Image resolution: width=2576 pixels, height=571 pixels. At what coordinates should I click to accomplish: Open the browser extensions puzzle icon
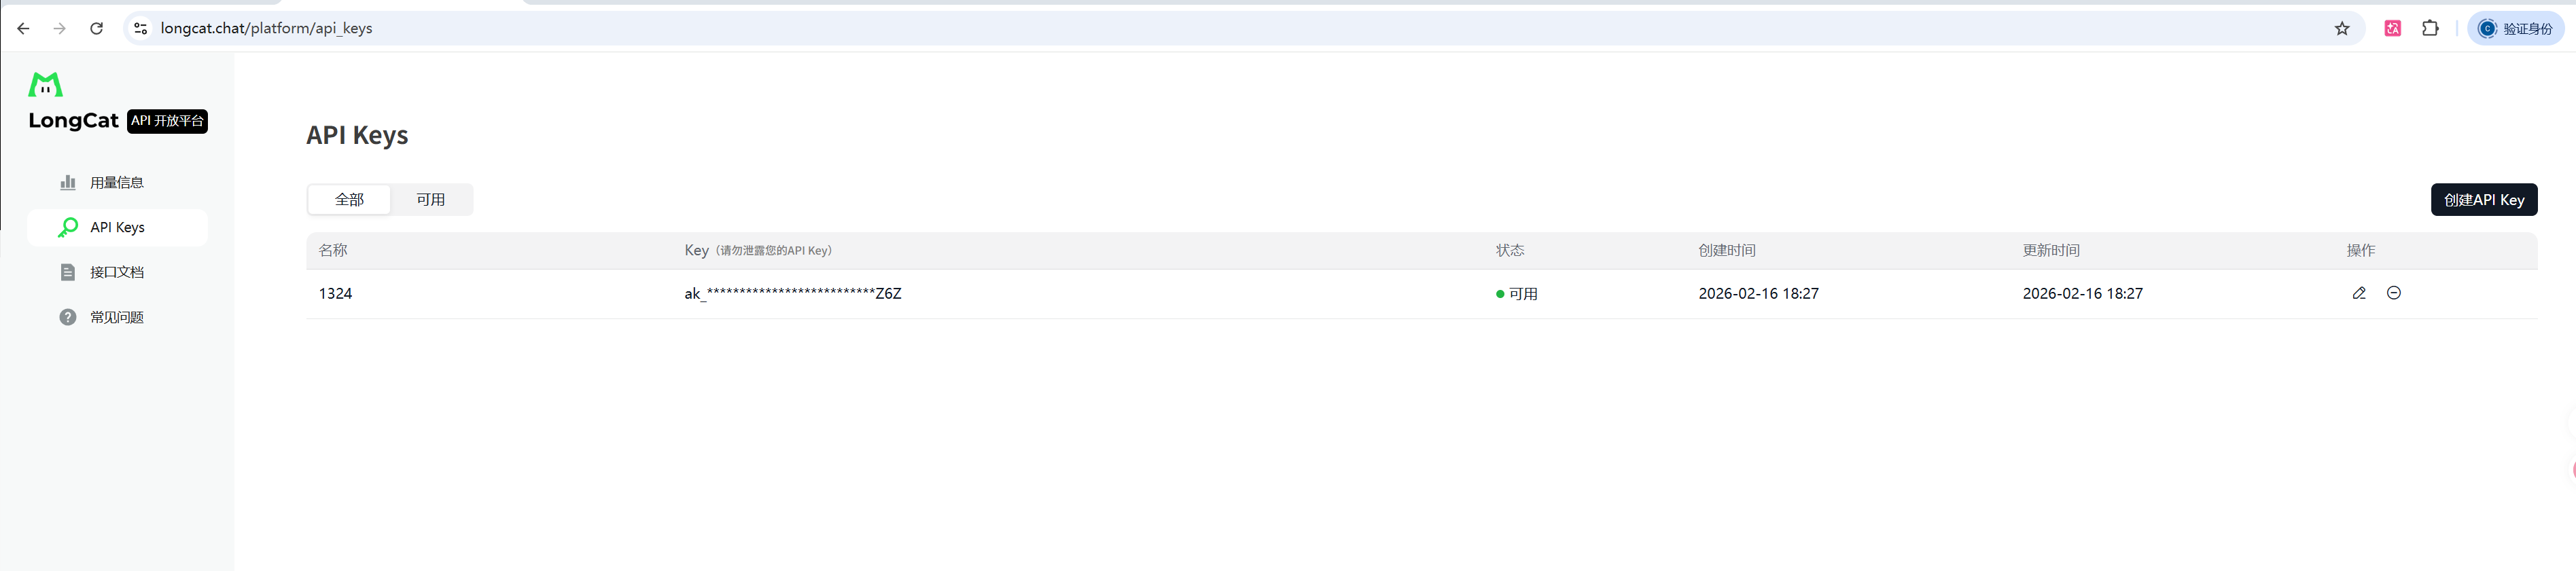(x=2430, y=29)
